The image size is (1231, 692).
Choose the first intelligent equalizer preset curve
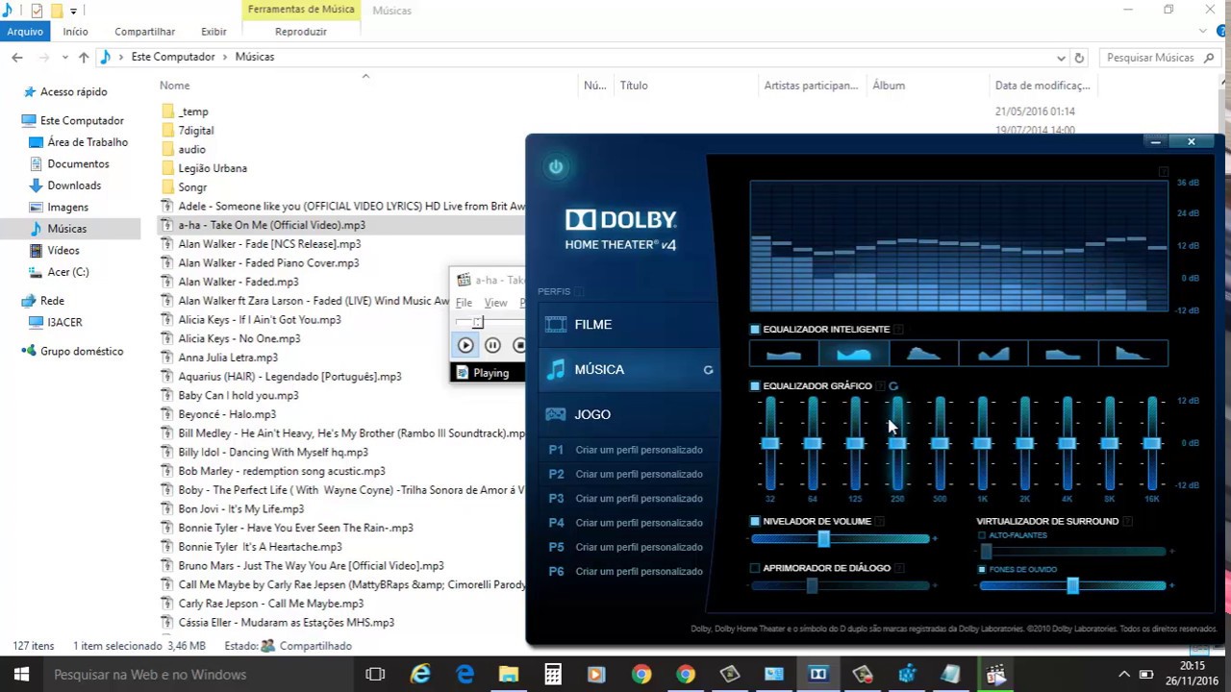[784, 354]
